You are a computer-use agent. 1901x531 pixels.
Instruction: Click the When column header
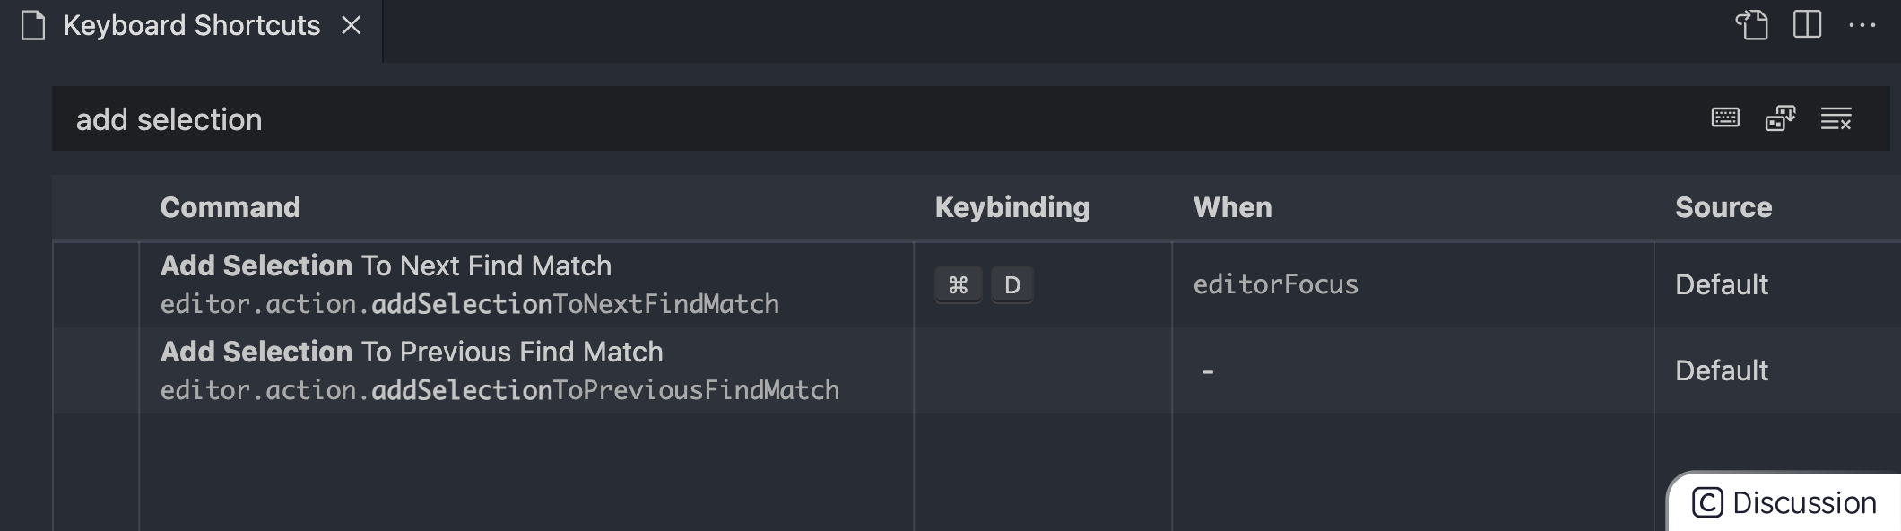[1233, 207]
